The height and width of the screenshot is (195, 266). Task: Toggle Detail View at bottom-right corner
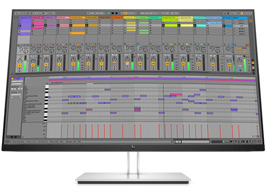coord(259,141)
